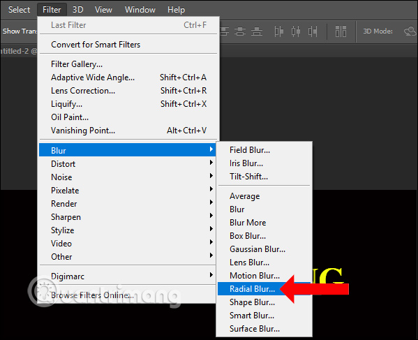Image resolution: width=418 pixels, height=340 pixels.
Task: Expand the Blur submenu
Action: click(x=127, y=150)
